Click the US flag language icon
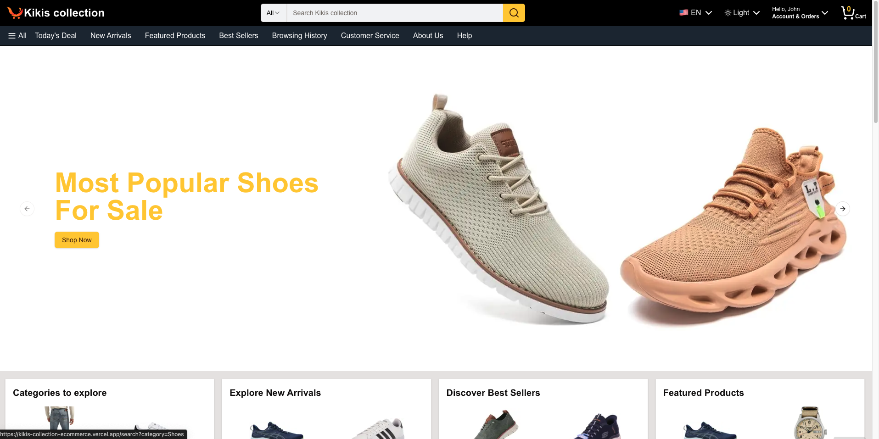The height and width of the screenshot is (439, 879). 684,13
